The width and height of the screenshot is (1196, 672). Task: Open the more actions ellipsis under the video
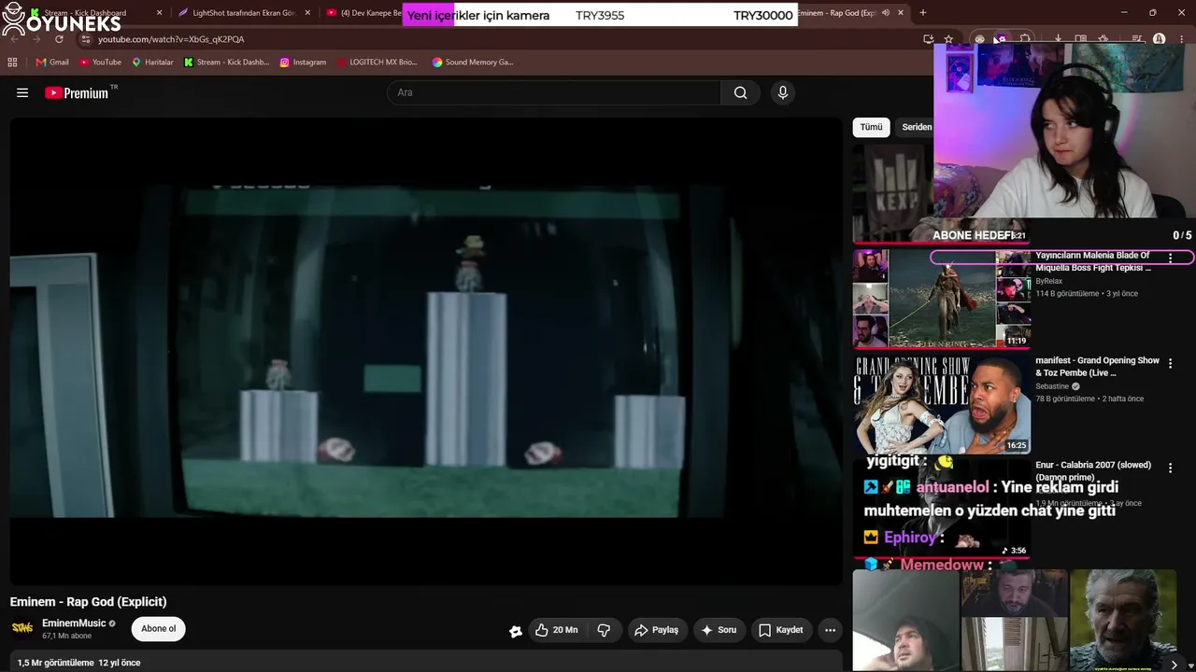[x=830, y=630]
